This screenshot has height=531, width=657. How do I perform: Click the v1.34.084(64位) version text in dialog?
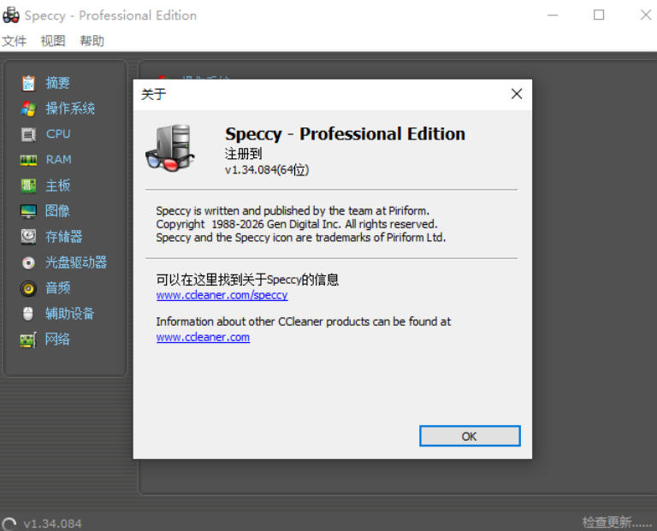[x=267, y=170]
